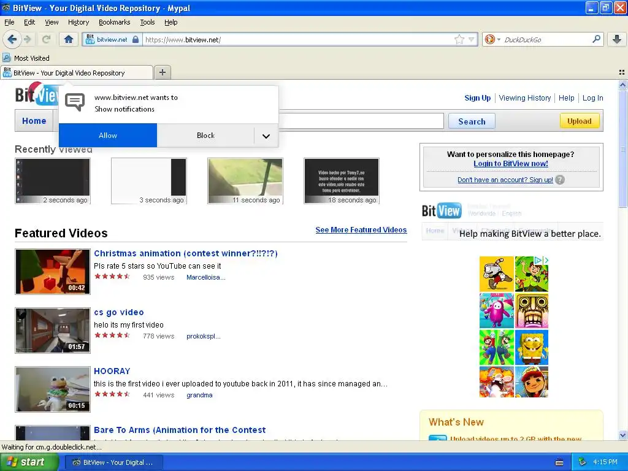Click the BitView site logo

pos(37,94)
